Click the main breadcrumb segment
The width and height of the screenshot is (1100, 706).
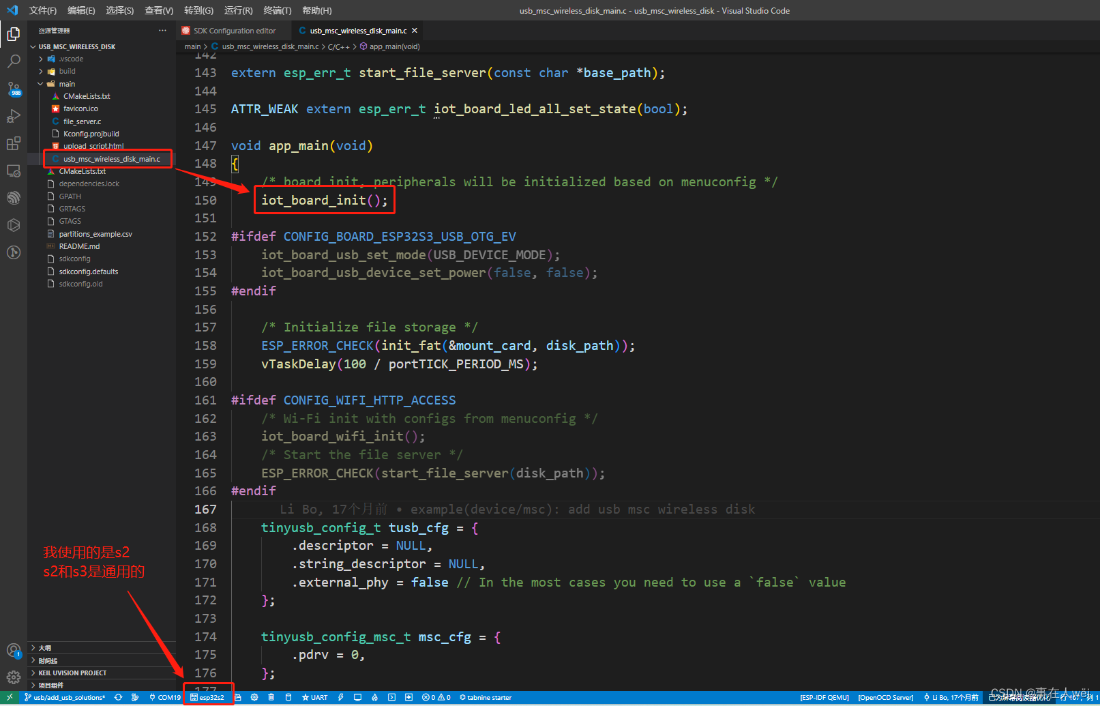pyautogui.click(x=192, y=46)
